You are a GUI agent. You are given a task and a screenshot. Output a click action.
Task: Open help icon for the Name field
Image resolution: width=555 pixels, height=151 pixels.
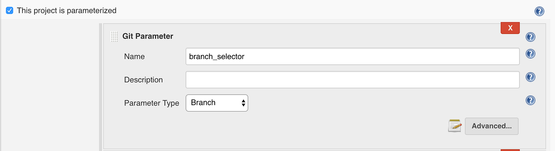530,54
